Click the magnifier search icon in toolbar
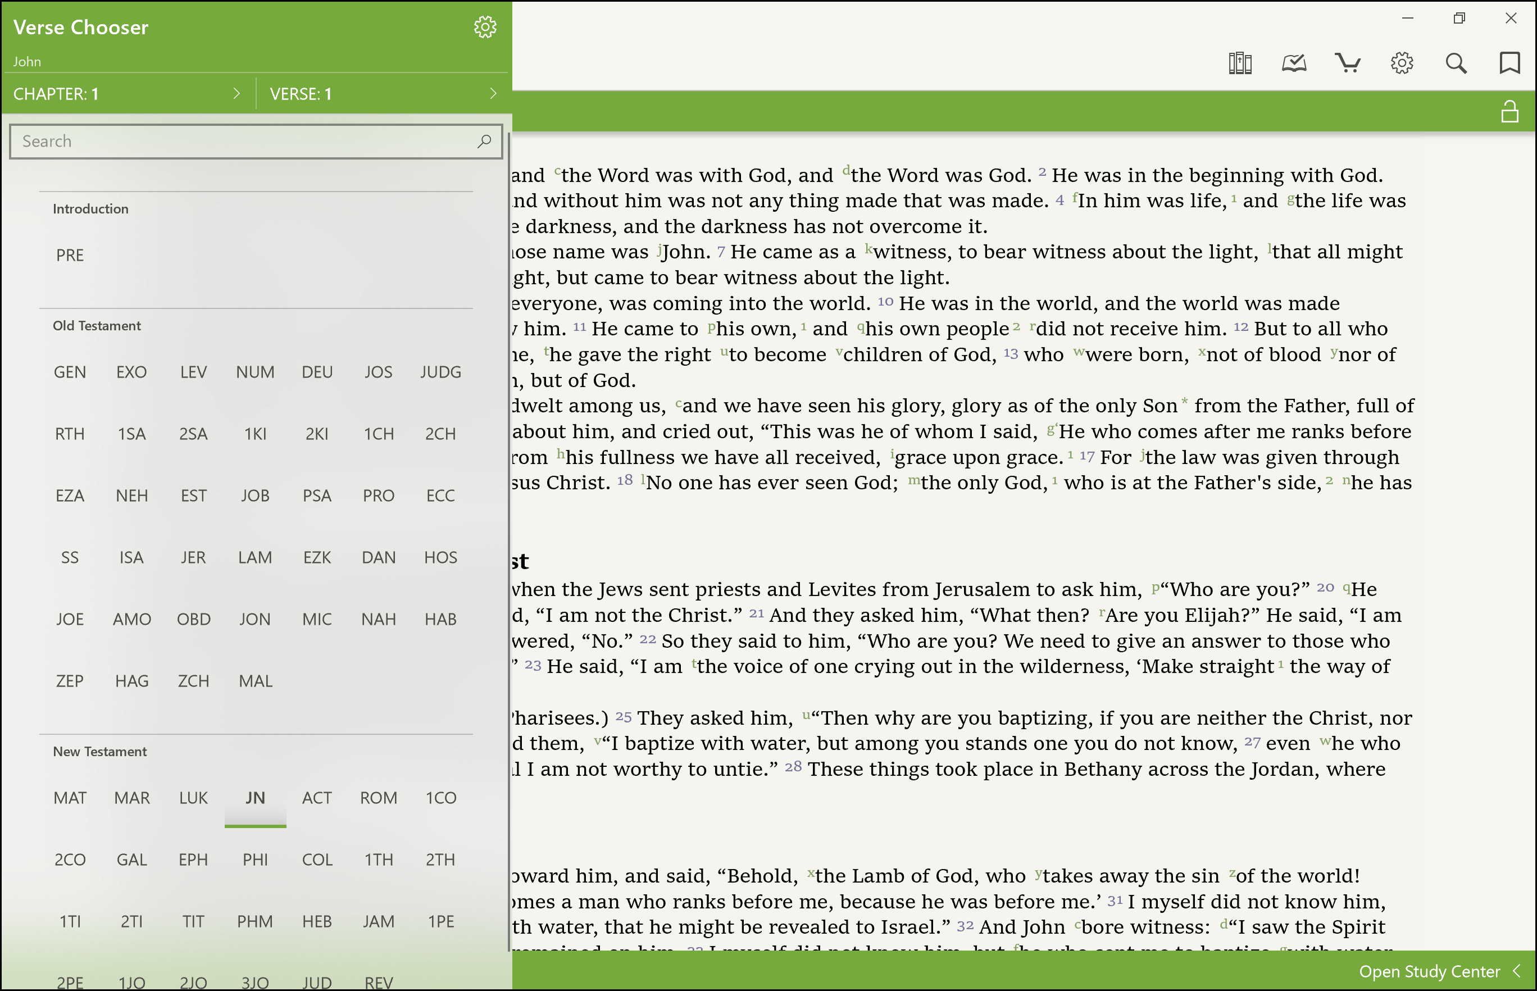This screenshot has width=1537, height=991. click(1456, 63)
